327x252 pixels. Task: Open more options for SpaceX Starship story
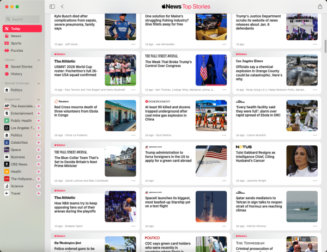point(224,226)
